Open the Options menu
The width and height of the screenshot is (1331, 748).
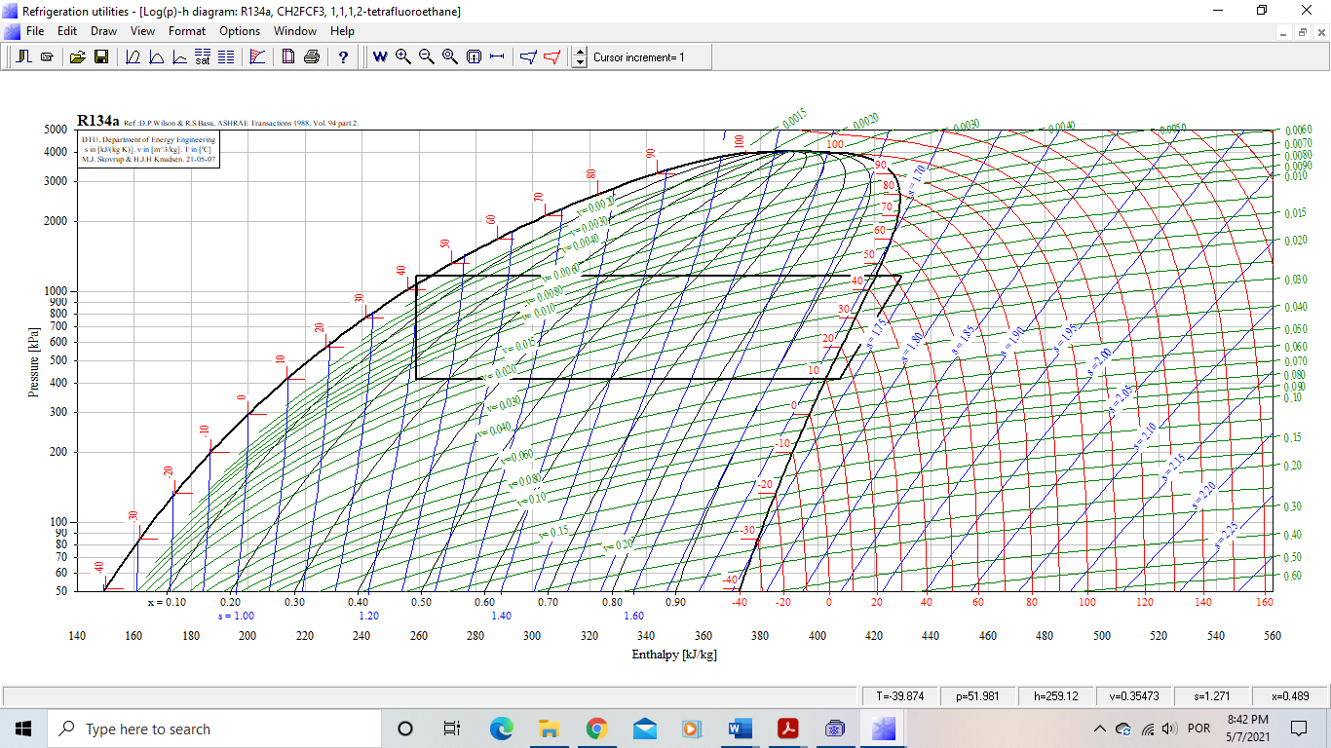click(x=240, y=31)
